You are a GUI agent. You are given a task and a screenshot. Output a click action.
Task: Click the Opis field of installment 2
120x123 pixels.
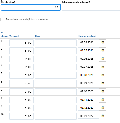click(56, 51)
